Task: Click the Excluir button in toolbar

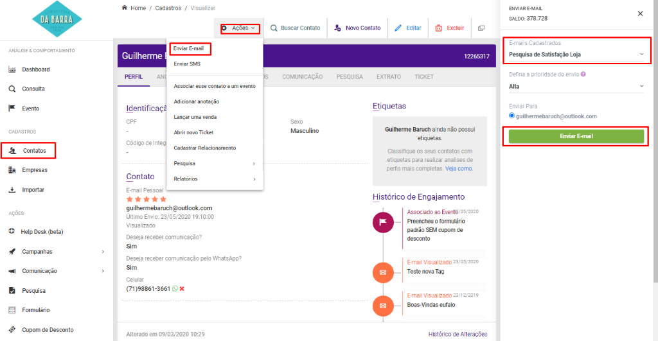Action: tap(449, 28)
